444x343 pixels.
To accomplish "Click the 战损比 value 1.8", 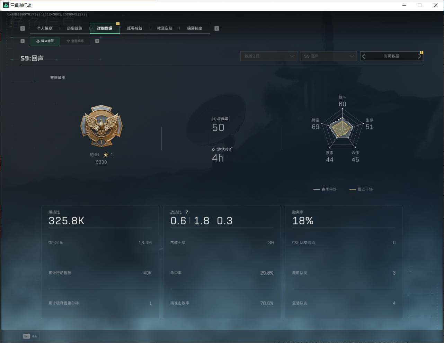I will [x=202, y=221].
